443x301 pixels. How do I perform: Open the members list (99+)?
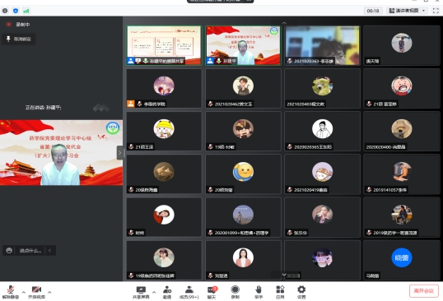click(189, 292)
